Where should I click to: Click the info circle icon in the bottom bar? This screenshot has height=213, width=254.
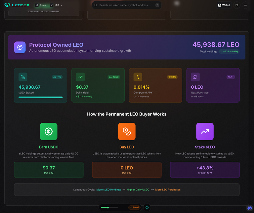point(147,207)
